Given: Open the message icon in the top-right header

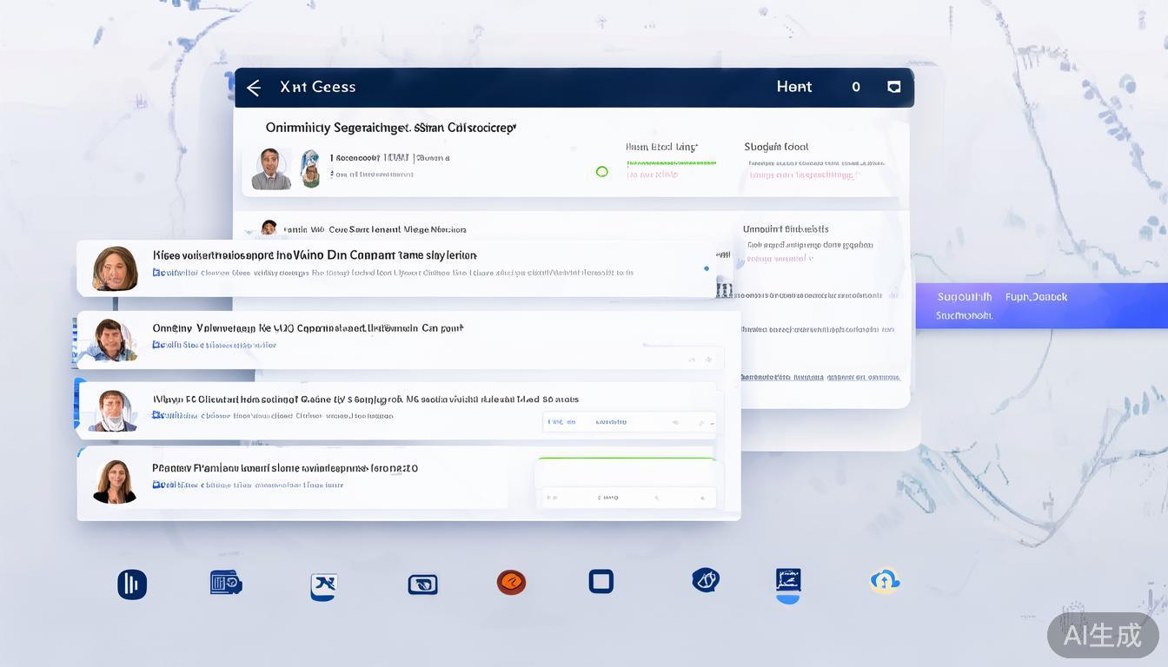Looking at the screenshot, I should click(x=893, y=87).
